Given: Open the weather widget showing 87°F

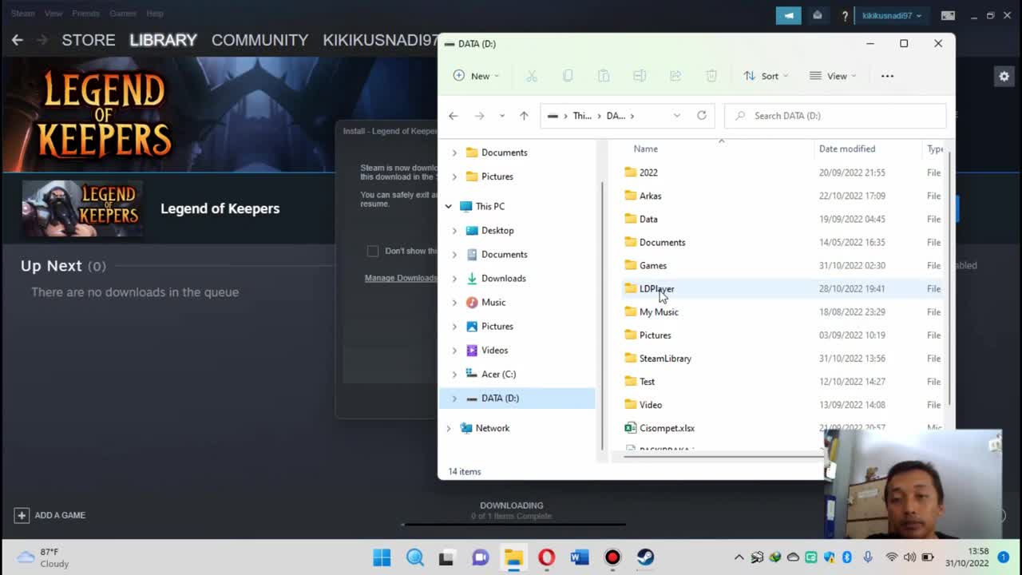Looking at the screenshot, I should coord(44,557).
